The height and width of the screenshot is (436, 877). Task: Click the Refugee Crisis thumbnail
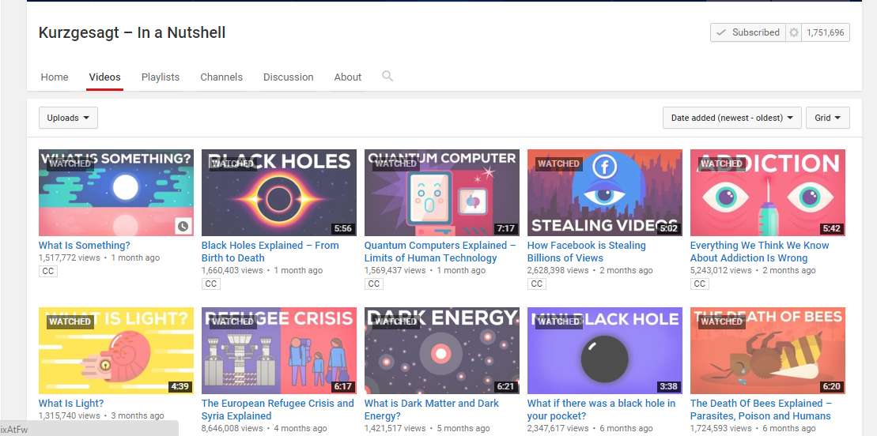pyautogui.click(x=279, y=351)
